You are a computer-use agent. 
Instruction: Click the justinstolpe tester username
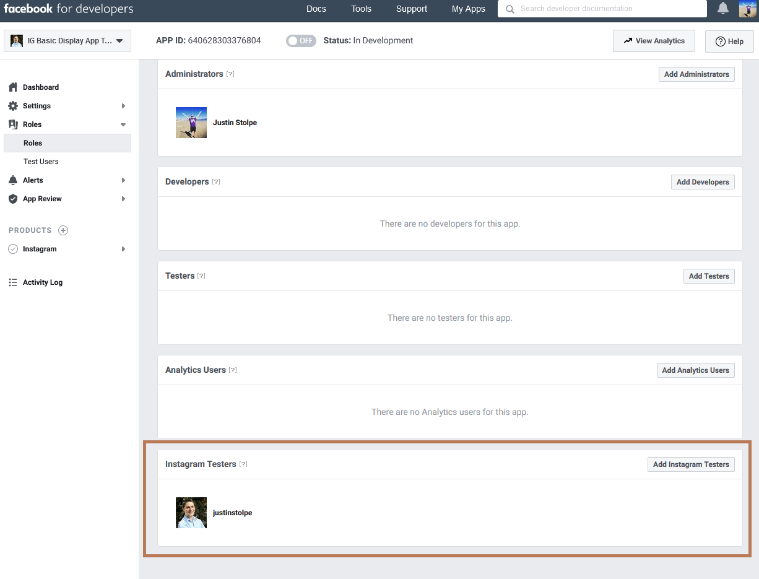(x=232, y=513)
